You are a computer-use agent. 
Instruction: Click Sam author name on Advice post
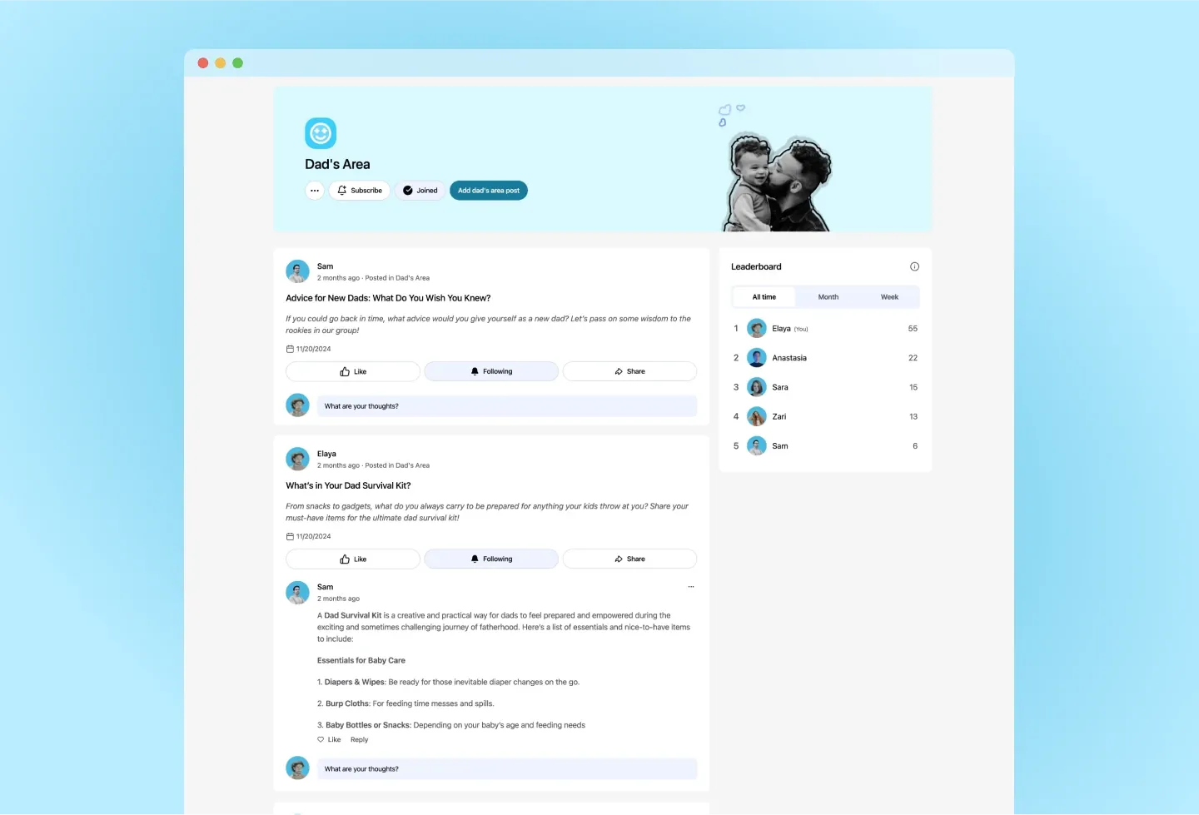[325, 266]
